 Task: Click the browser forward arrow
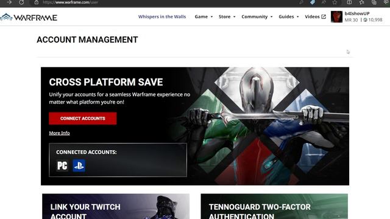(9, 2)
